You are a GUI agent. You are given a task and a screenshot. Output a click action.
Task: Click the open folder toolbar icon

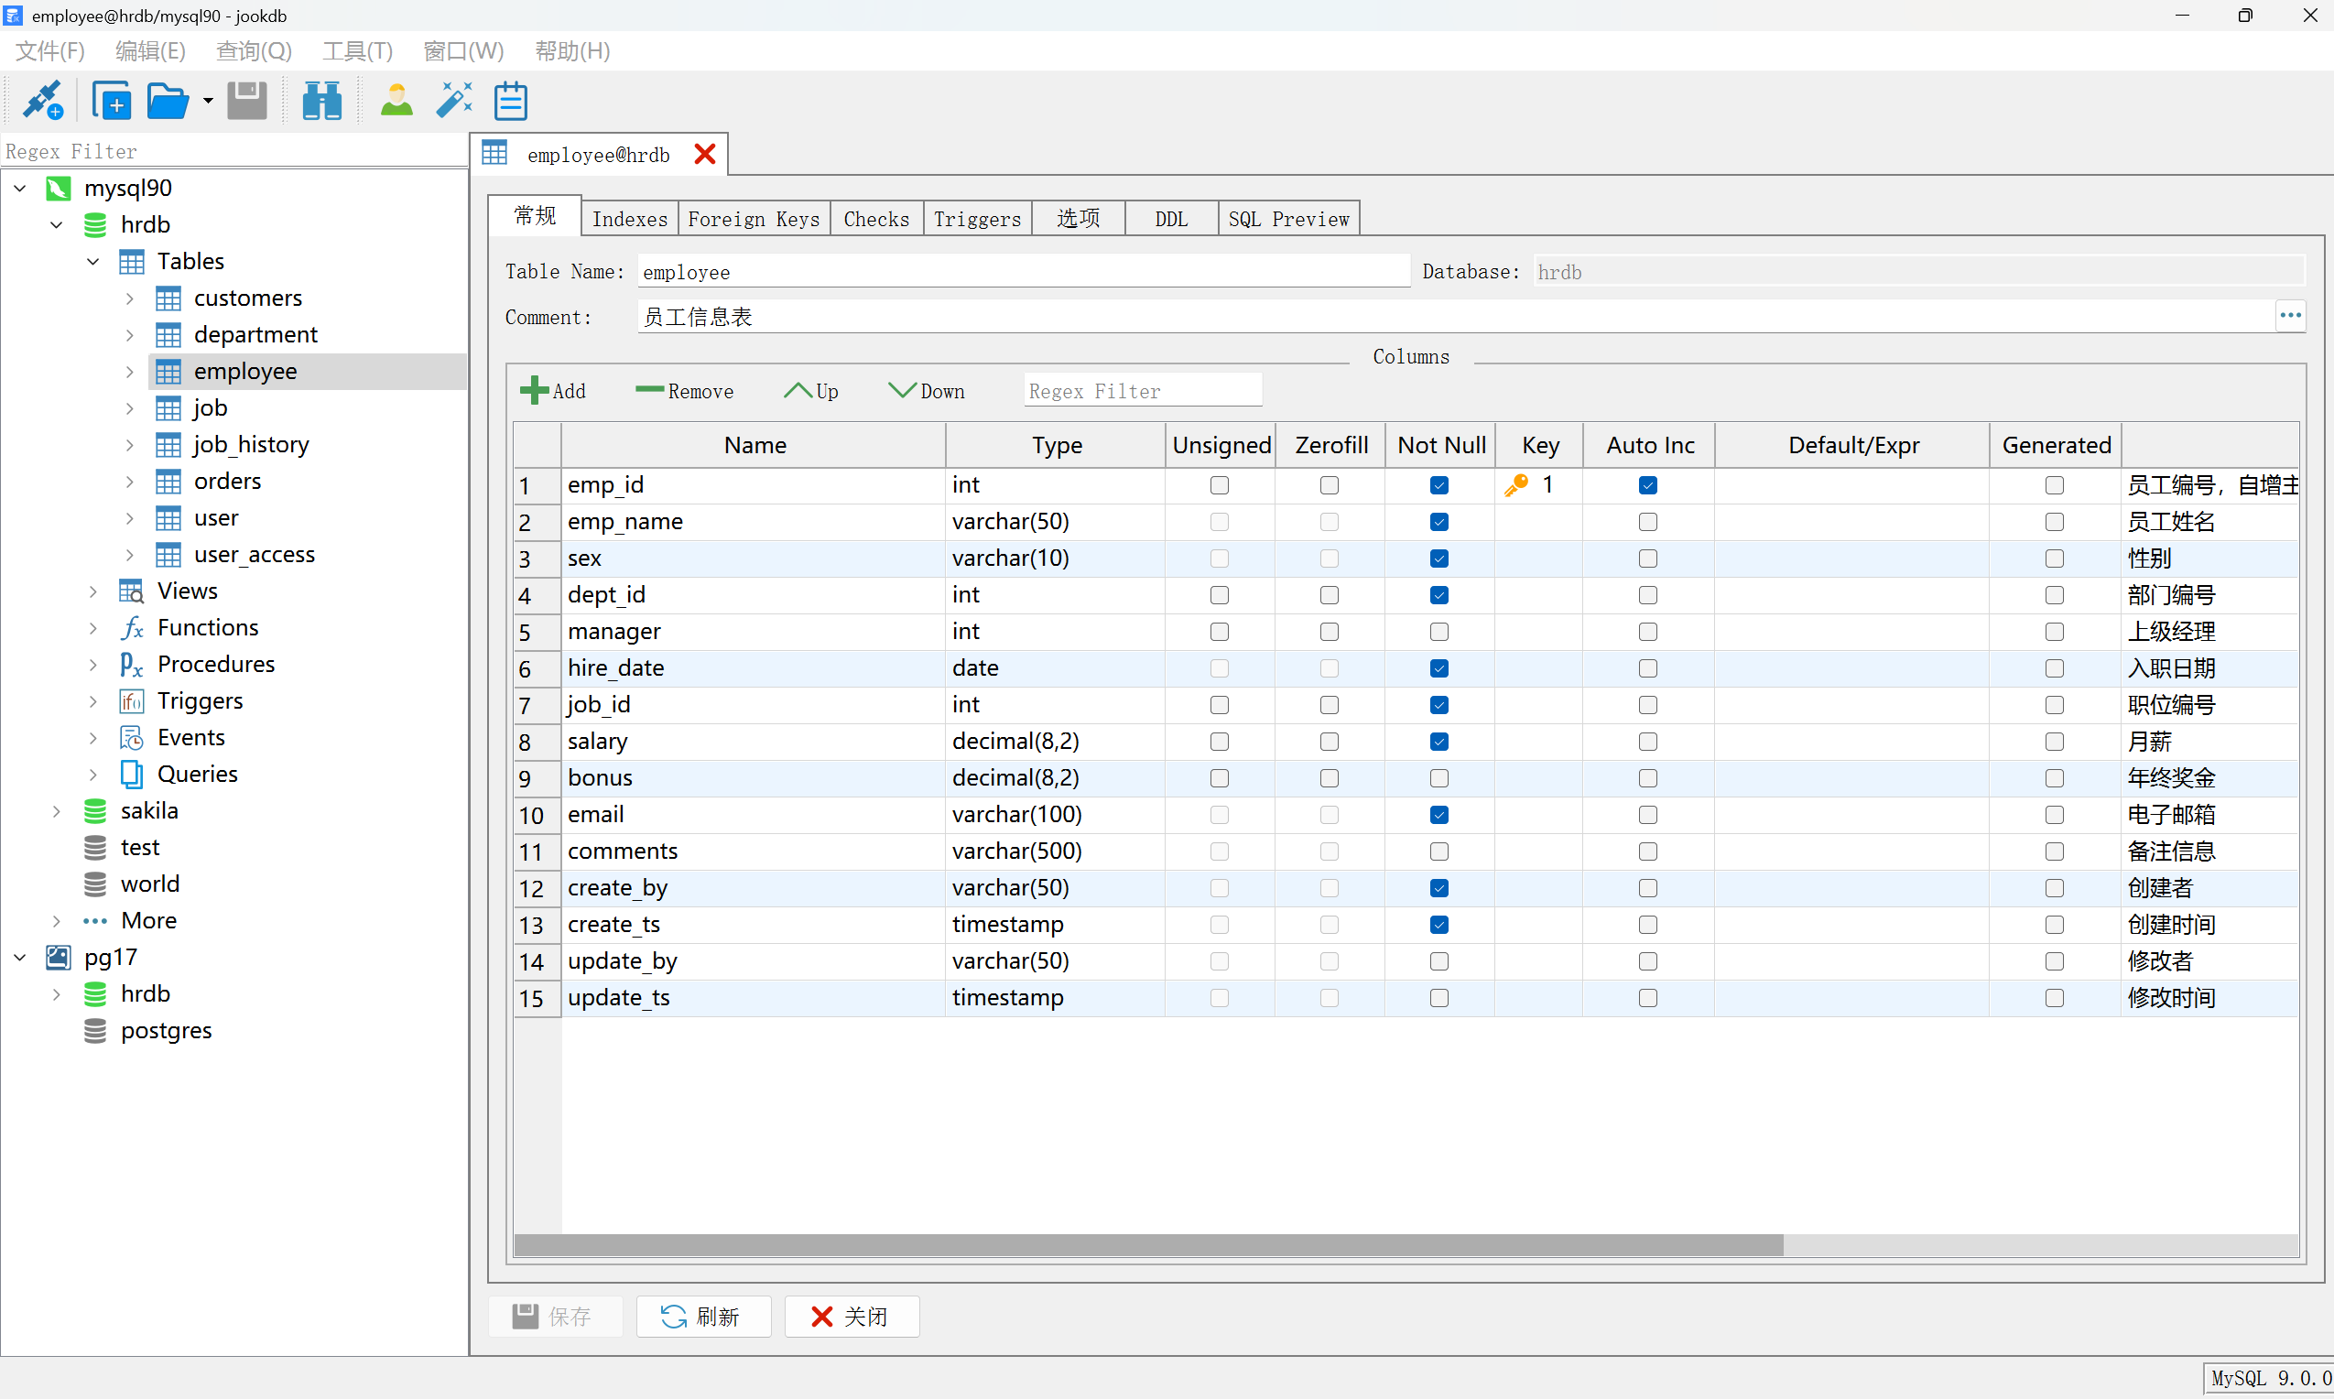[x=167, y=100]
